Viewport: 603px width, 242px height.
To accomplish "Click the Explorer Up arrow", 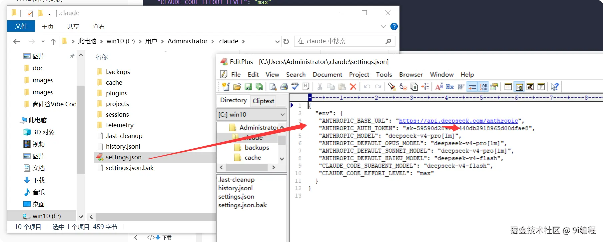I will coord(53,41).
